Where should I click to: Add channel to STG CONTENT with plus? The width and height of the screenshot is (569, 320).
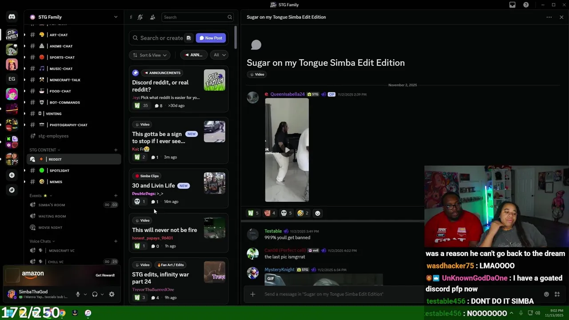(116, 150)
